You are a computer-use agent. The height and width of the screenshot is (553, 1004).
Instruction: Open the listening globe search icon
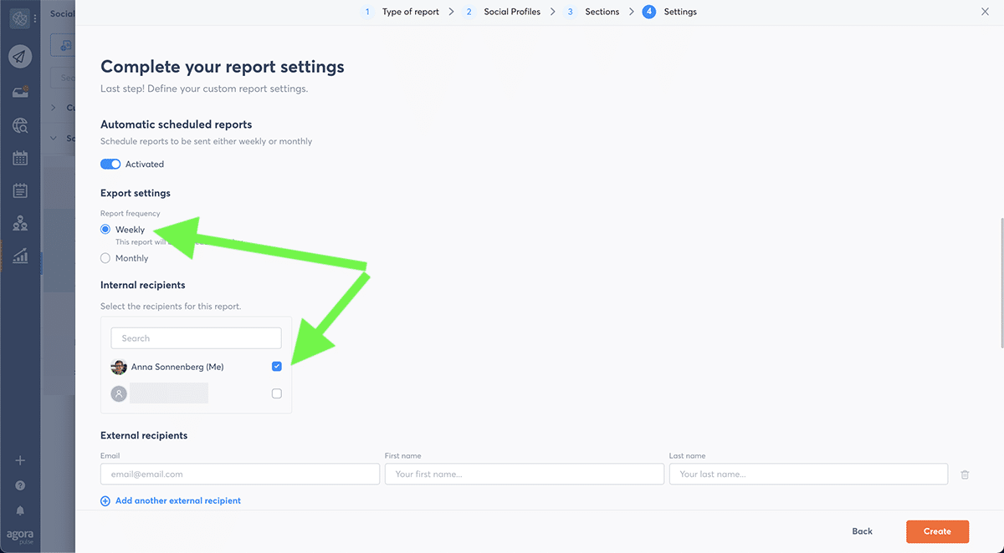tap(20, 125)
